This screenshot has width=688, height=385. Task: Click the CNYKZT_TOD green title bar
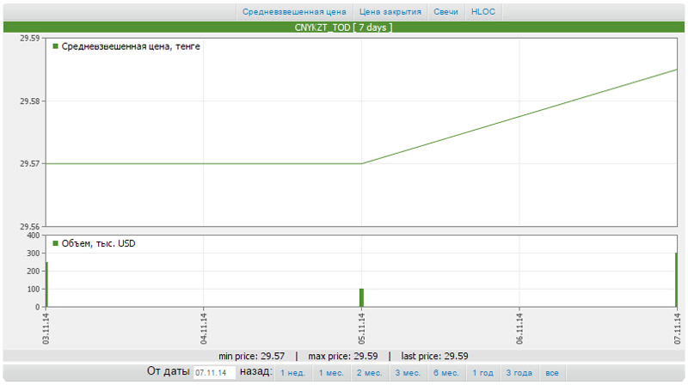(344, 27)
